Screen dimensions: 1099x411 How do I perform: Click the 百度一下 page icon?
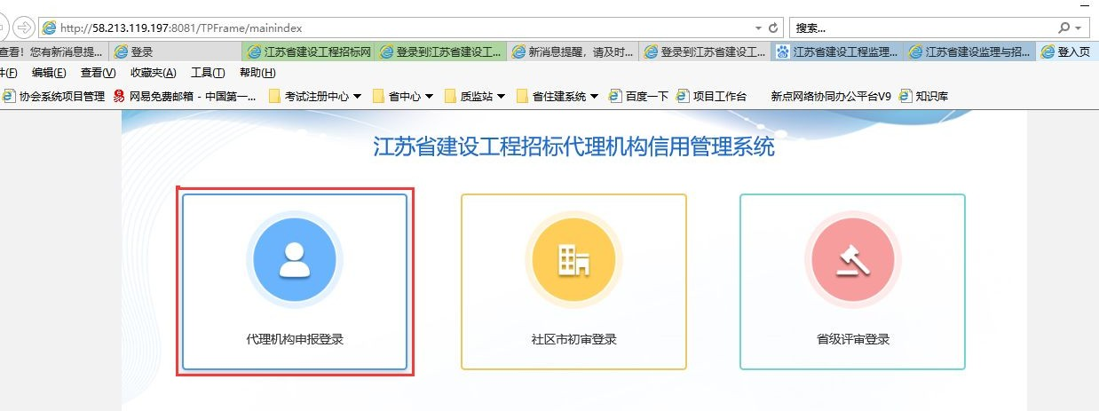[x=615, y=96]
